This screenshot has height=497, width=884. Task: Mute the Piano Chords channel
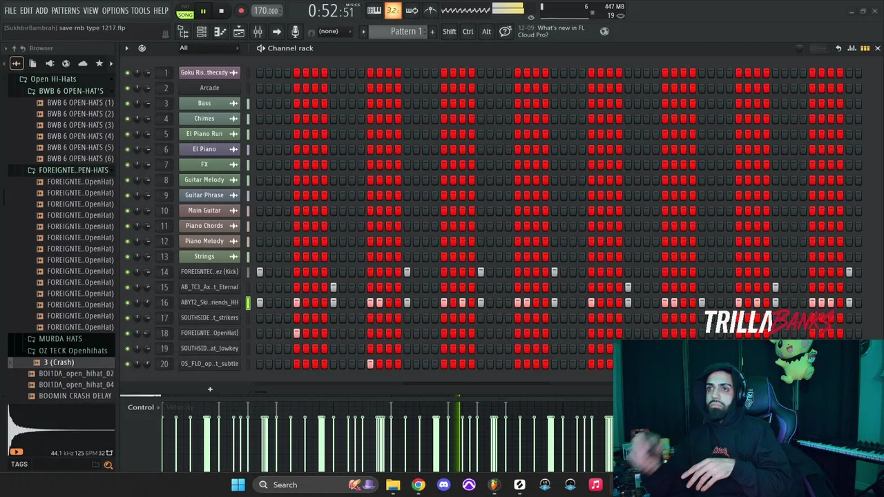coord(127,226)
